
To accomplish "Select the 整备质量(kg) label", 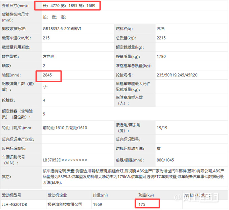I will pos(128,57).
